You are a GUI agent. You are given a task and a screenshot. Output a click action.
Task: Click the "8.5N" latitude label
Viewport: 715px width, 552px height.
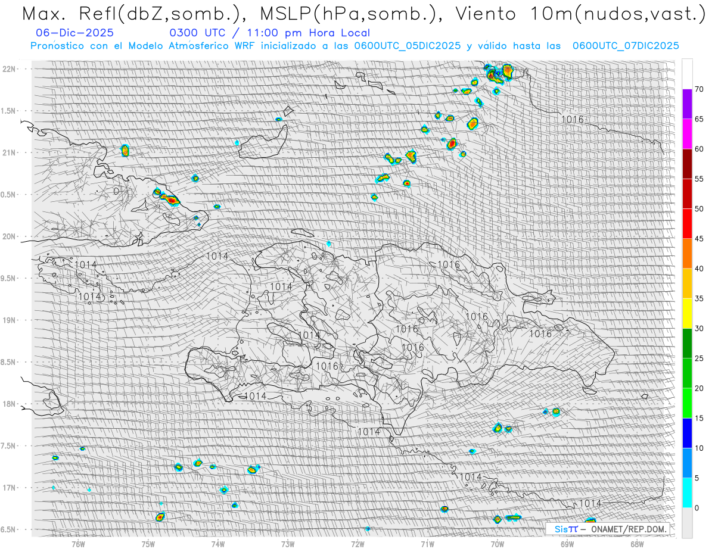point(9,362)
